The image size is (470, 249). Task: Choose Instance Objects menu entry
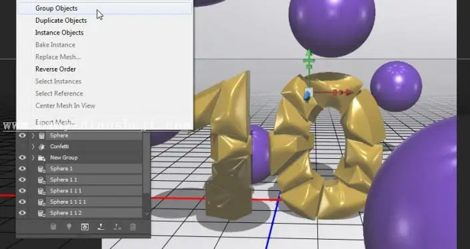(59, 33)
